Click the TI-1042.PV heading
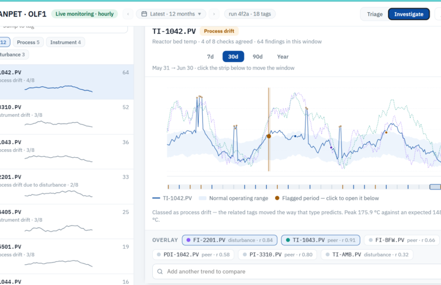Screen dimensions: 441x285 [x=174, y=31]
